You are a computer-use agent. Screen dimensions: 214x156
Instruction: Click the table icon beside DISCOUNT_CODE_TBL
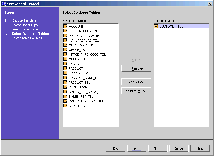point(65,35)
